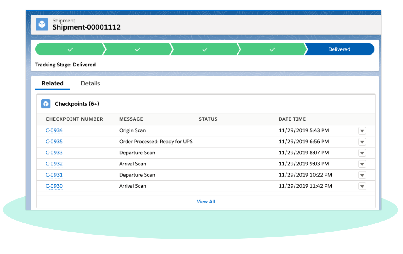
Task: Click the Shipment-00001112 record title
Action: pyautogui.click(x=87, y=27)
